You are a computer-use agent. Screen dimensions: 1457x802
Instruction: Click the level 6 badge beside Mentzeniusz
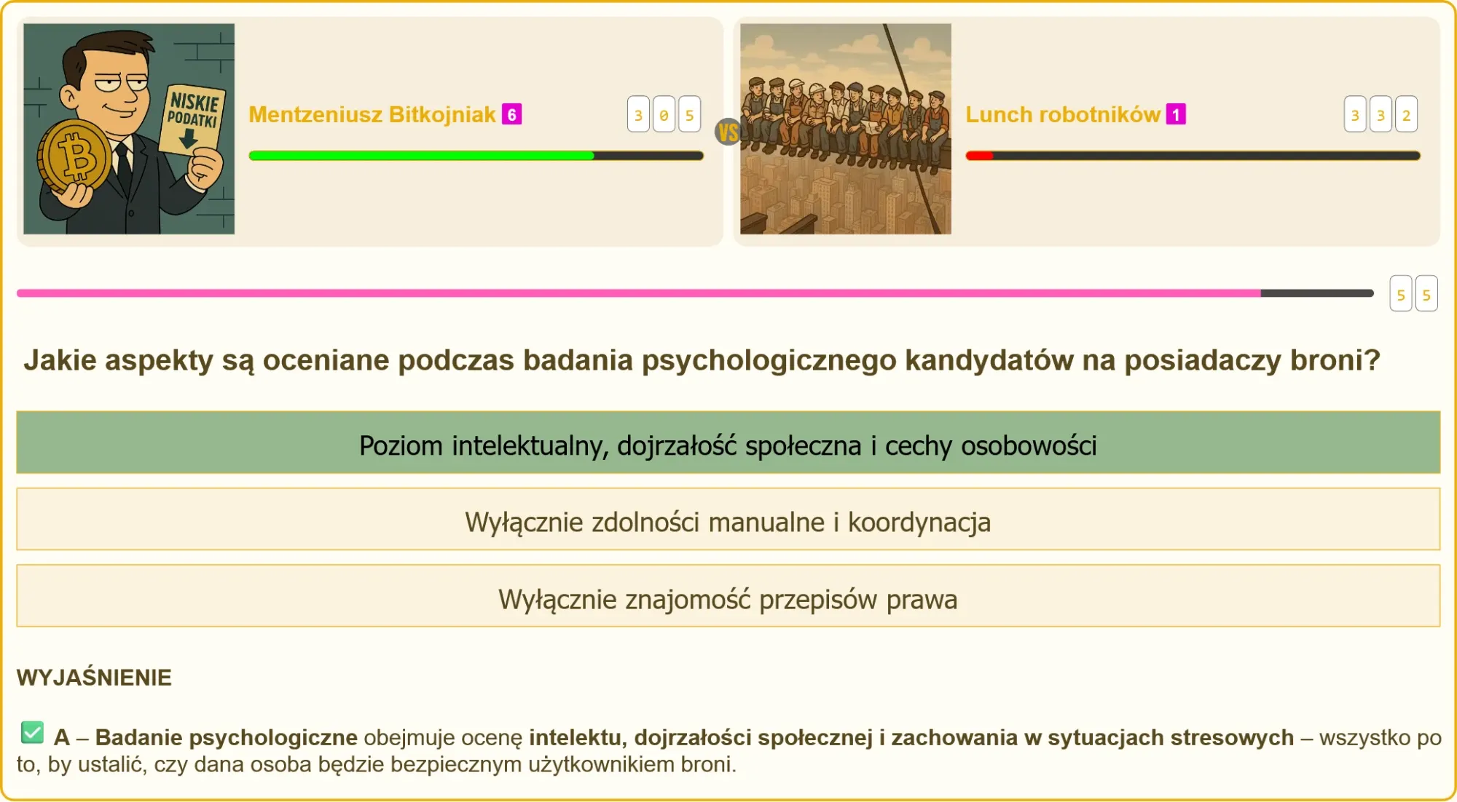pyautogui.click(x=512, y=114)
